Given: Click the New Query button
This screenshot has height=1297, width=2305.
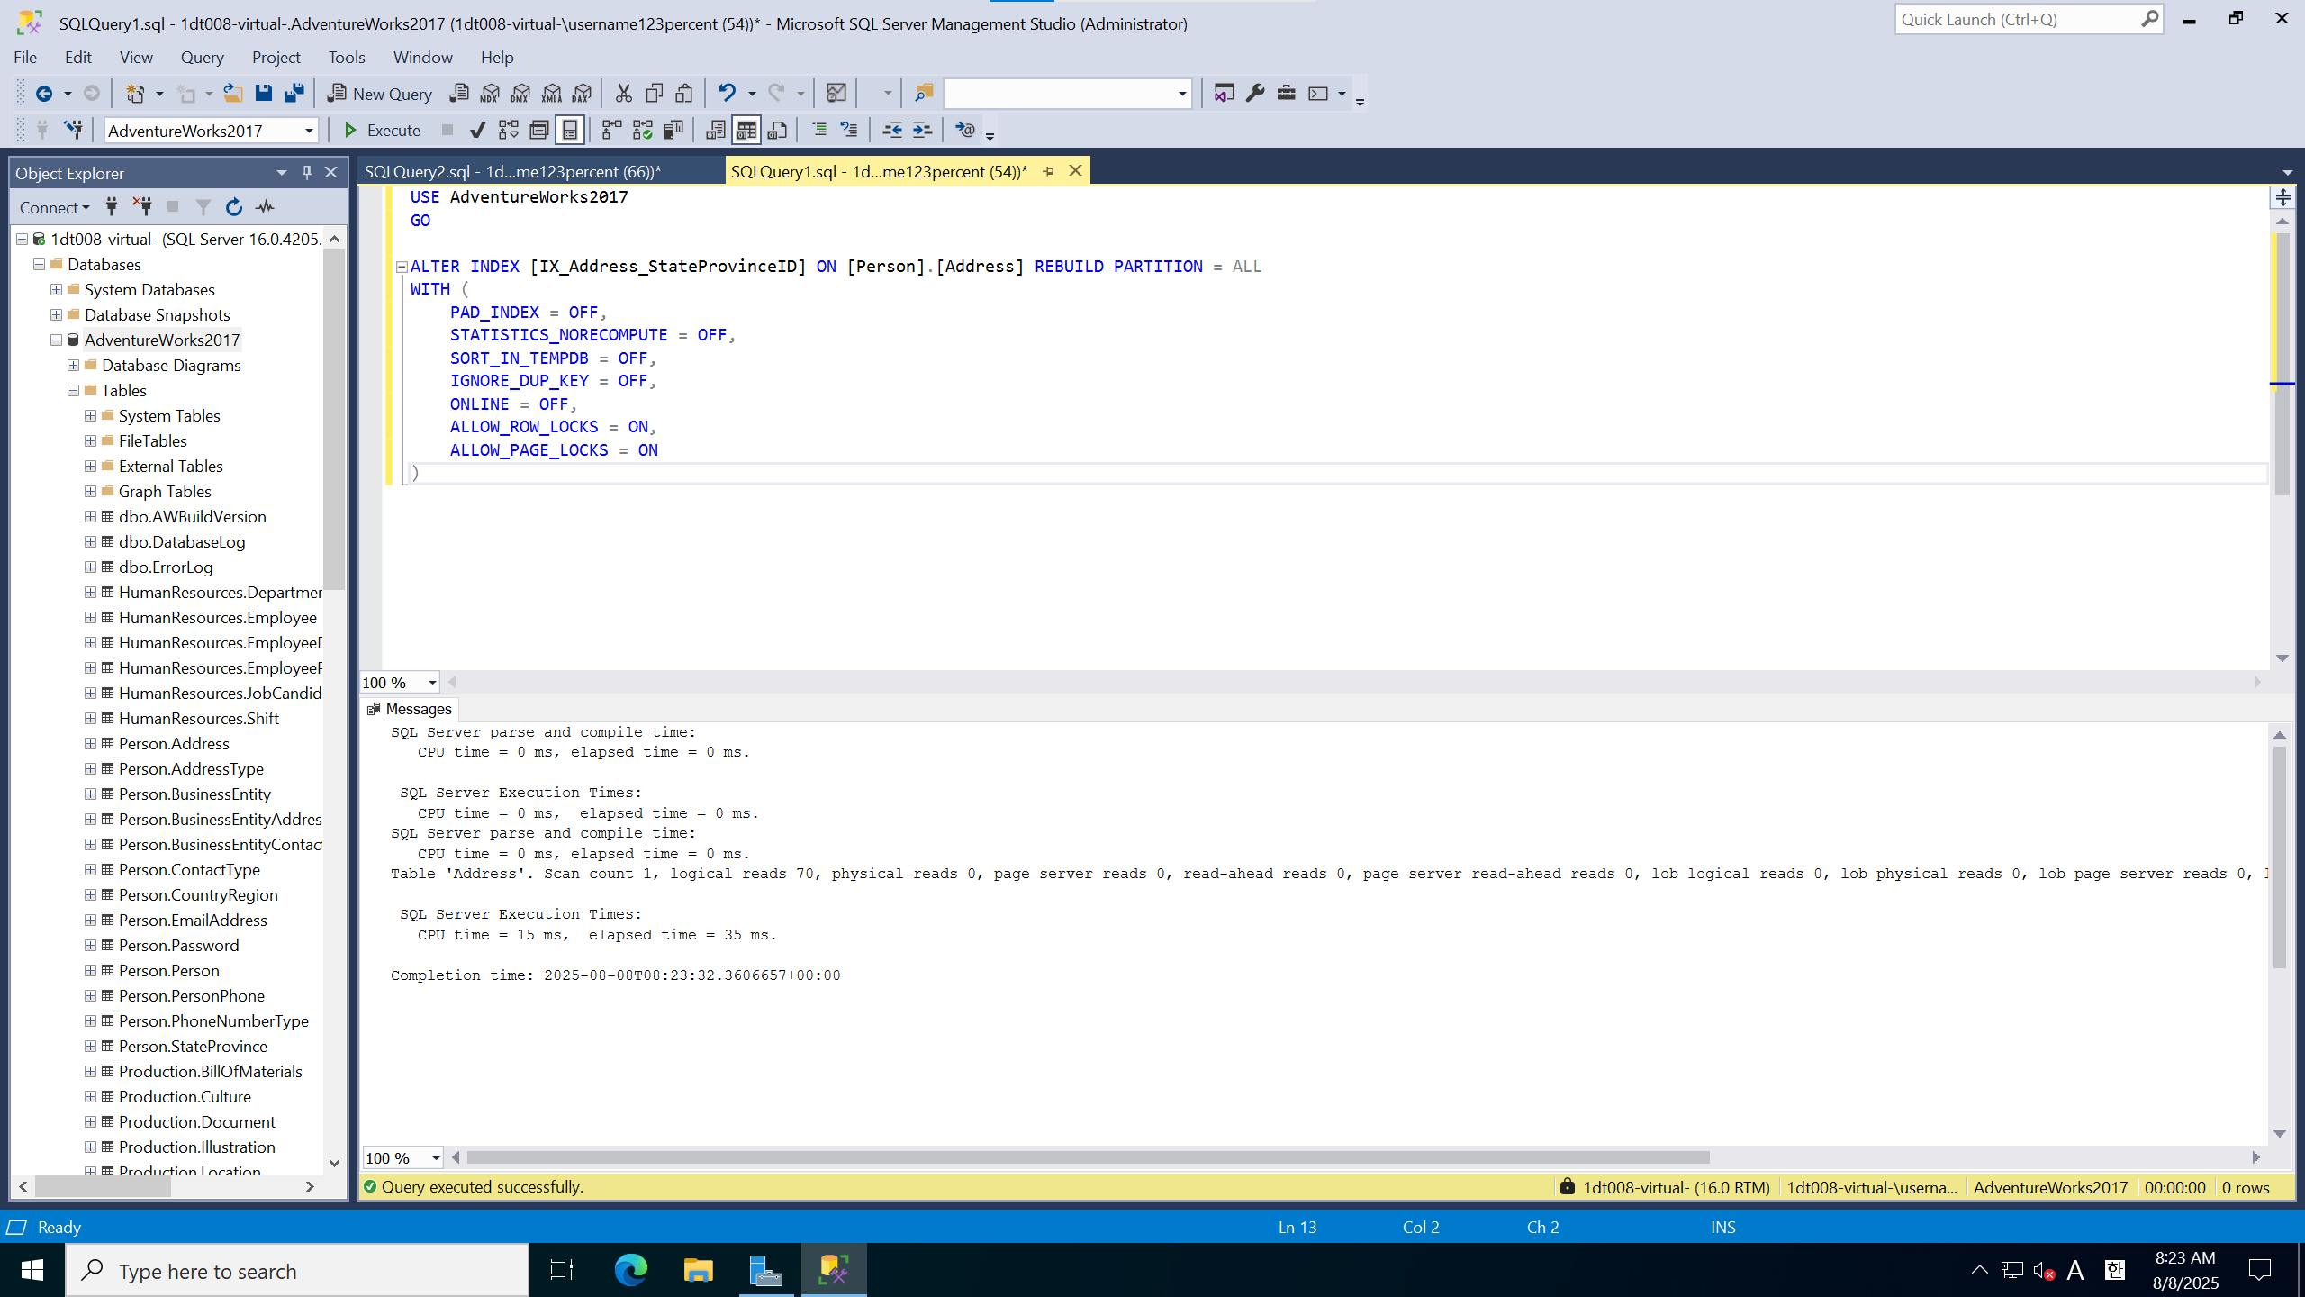Looking at the screenshot, I should click(380, 94).
